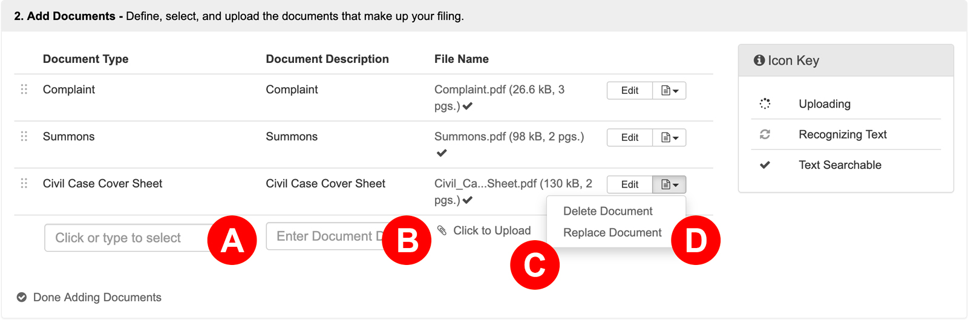Click the checkmark below Summons.pdf file name
The image size is (968, 320).
[x=442, y=153]
